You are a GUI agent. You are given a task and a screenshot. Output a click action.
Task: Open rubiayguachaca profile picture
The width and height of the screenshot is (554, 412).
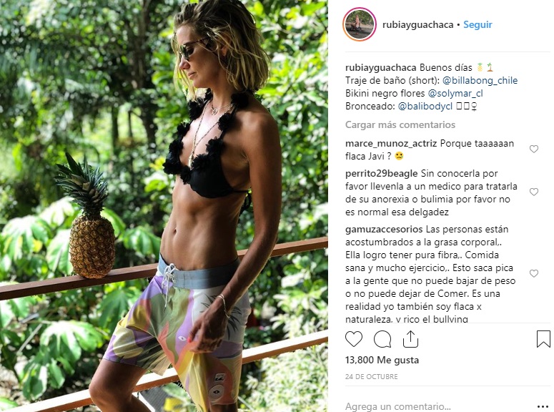360,24
